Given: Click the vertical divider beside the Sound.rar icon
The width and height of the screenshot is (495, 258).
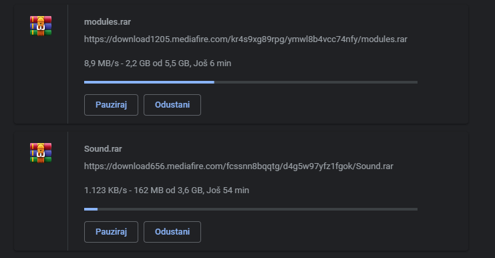Looking at the screenshot, I should tap(67, 191).
